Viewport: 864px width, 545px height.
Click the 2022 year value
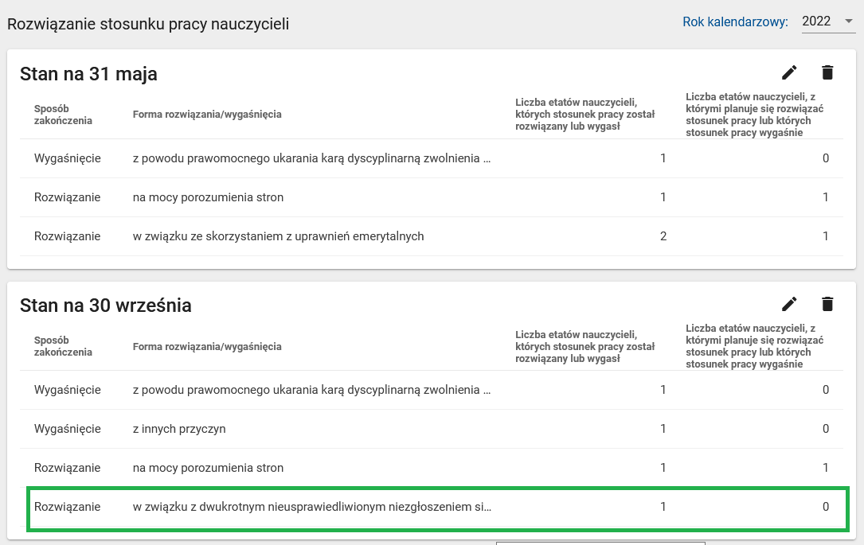coord(817,21)
